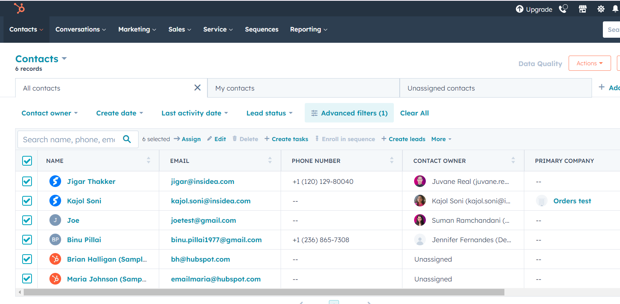Sort by the Name column arrows
Image resolution: width=620 pixels, height=304 pixels.
click(x=148, y=160)
